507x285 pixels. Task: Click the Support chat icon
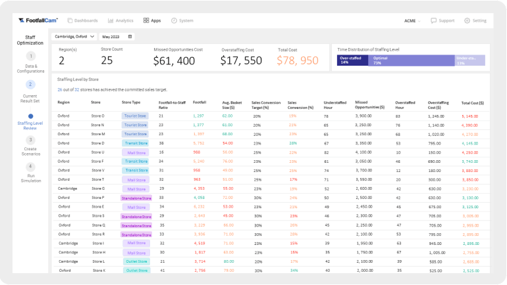coord(434,20)
